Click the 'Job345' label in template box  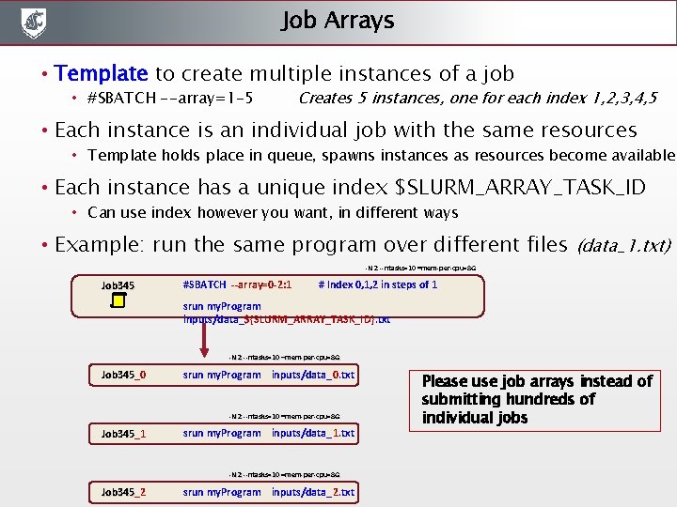coord(118,285)
